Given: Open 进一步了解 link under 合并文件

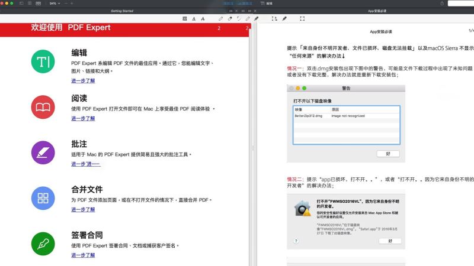Looking at the screenshot, I should click(x=83, y=209).
